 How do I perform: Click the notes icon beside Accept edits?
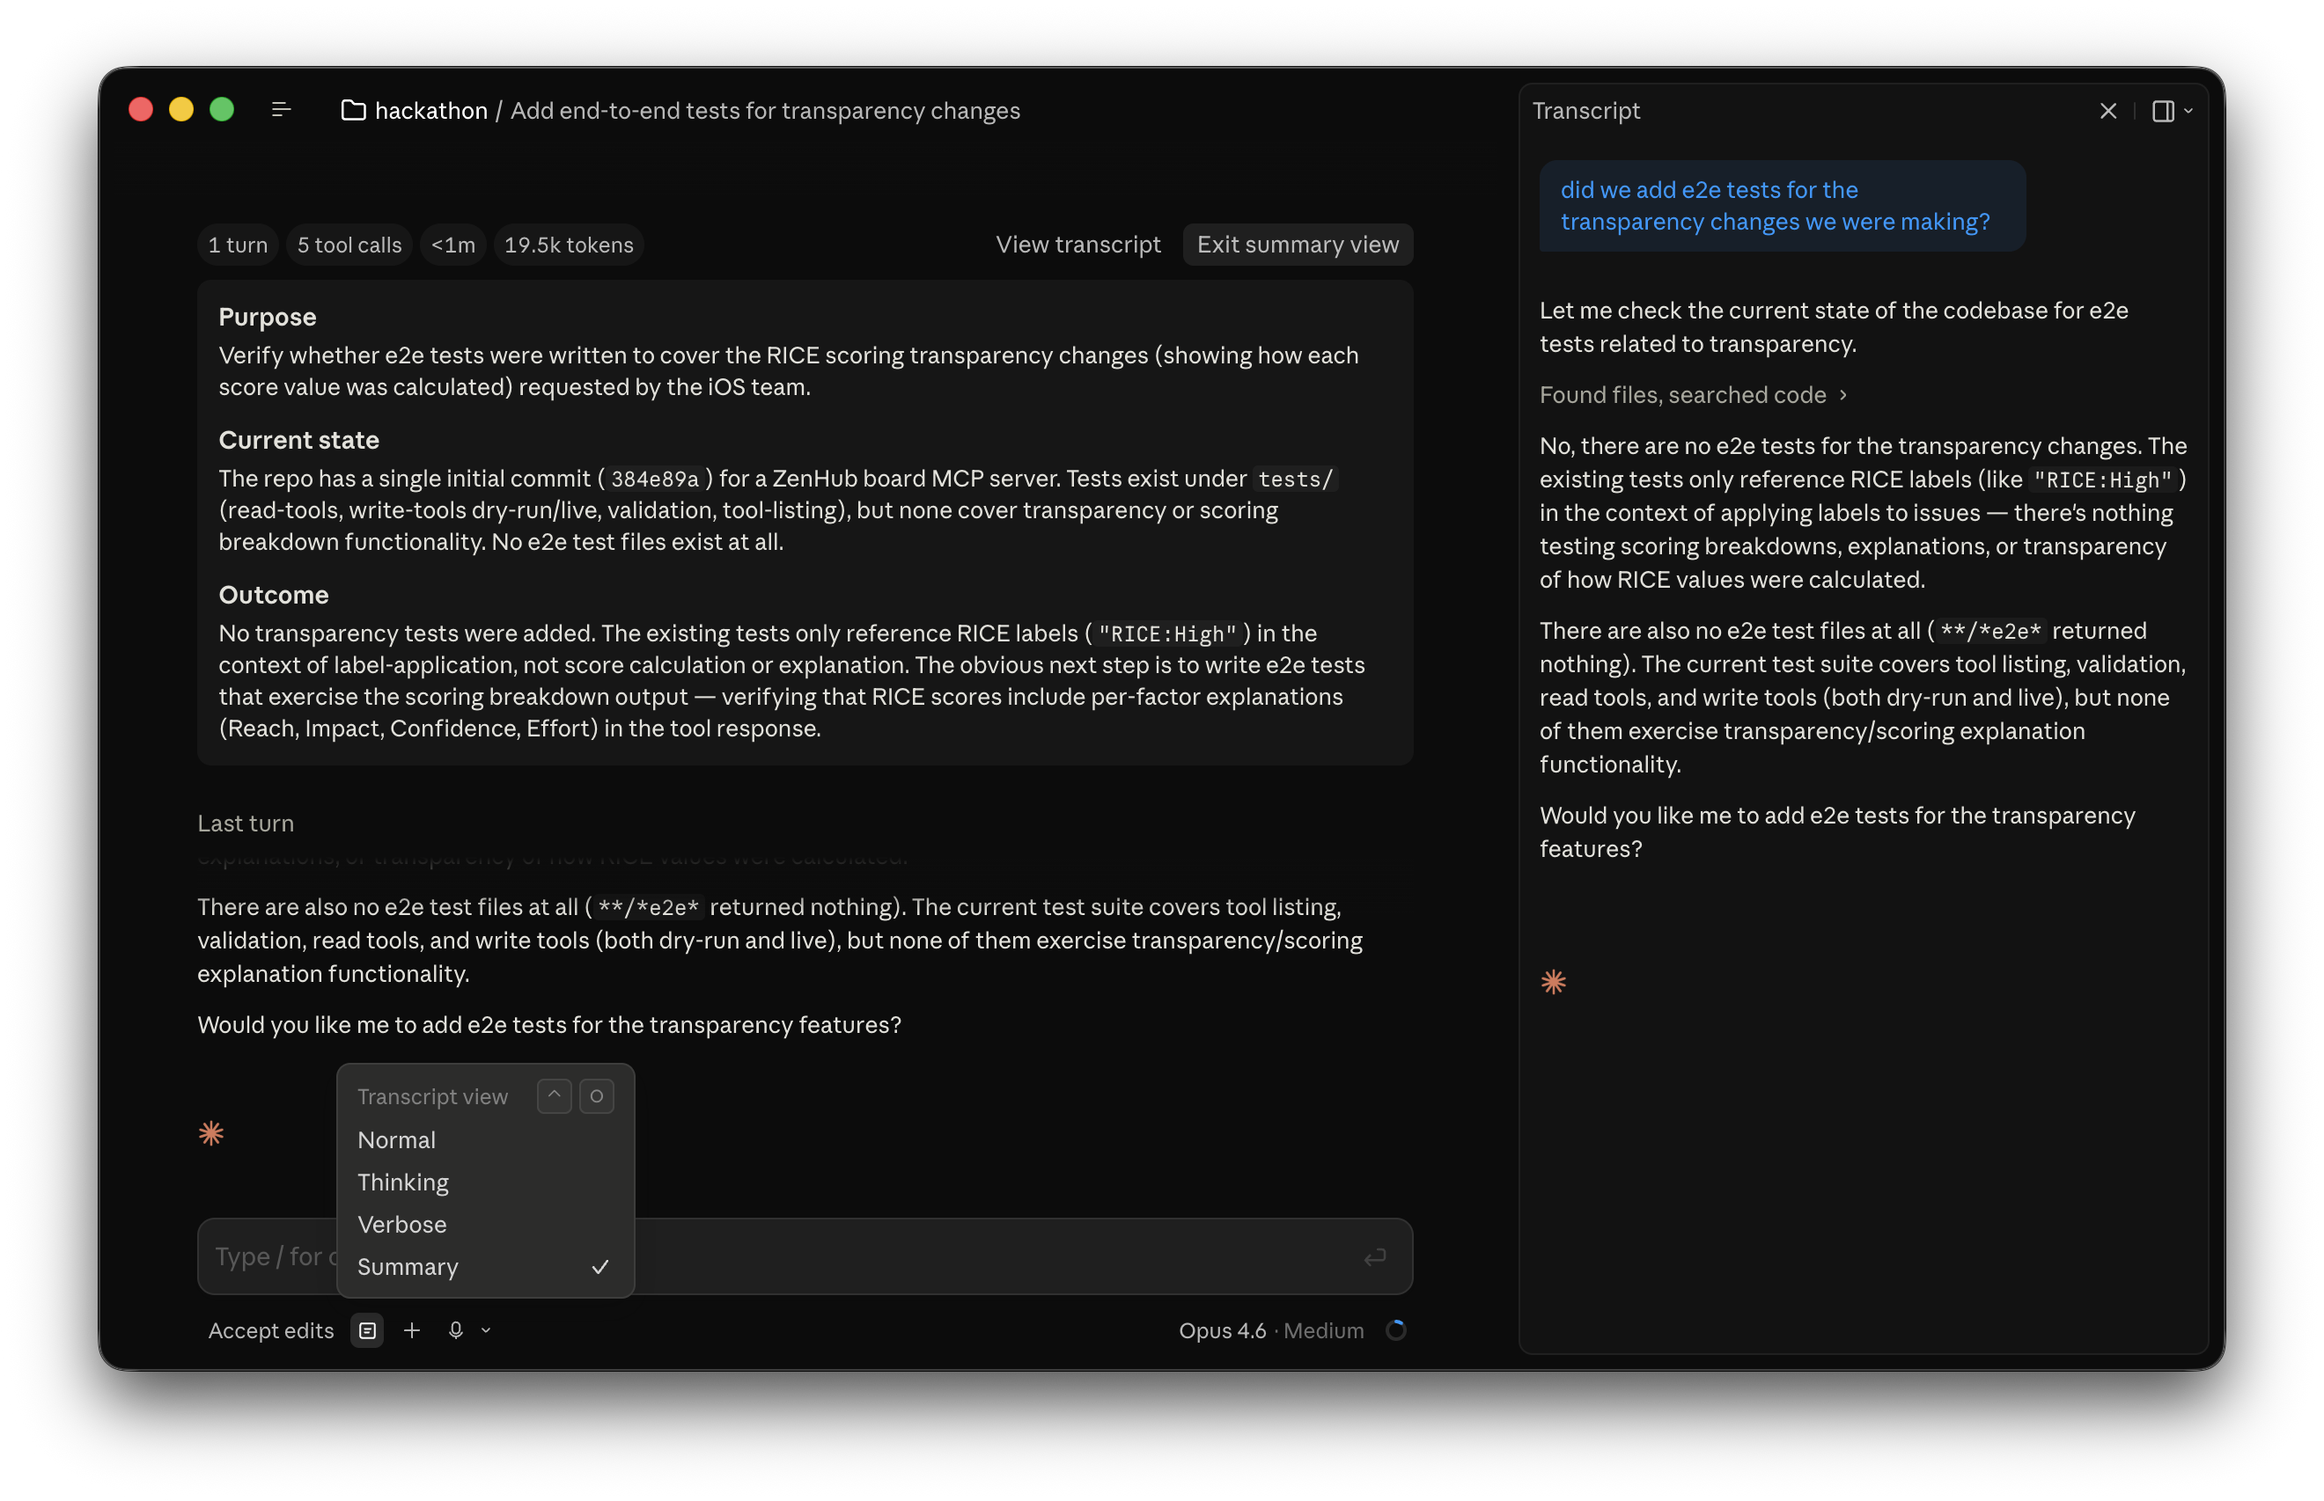pyautogui.click(x=367, y=1329)
